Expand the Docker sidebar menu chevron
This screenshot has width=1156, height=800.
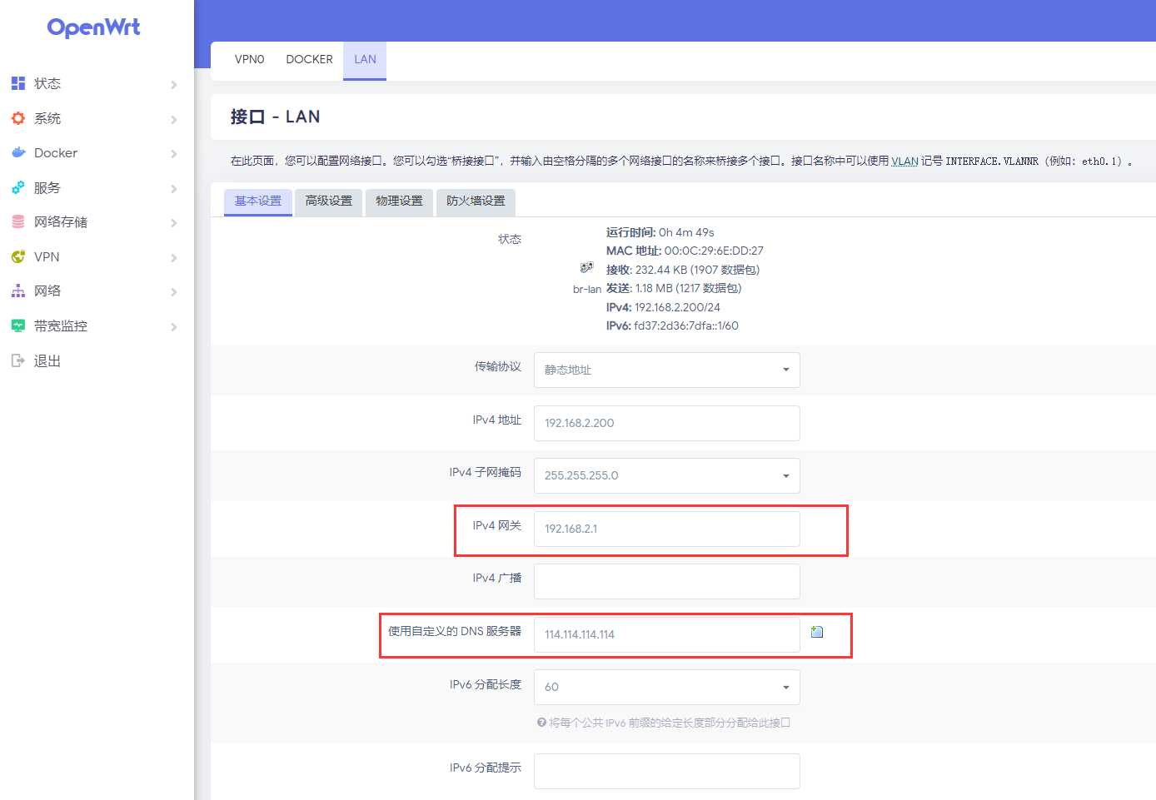pyautogui.click(x=174, y=153)
